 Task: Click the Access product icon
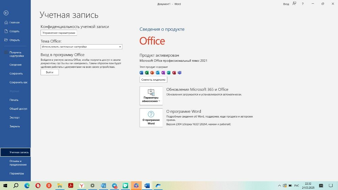[174, 73]
